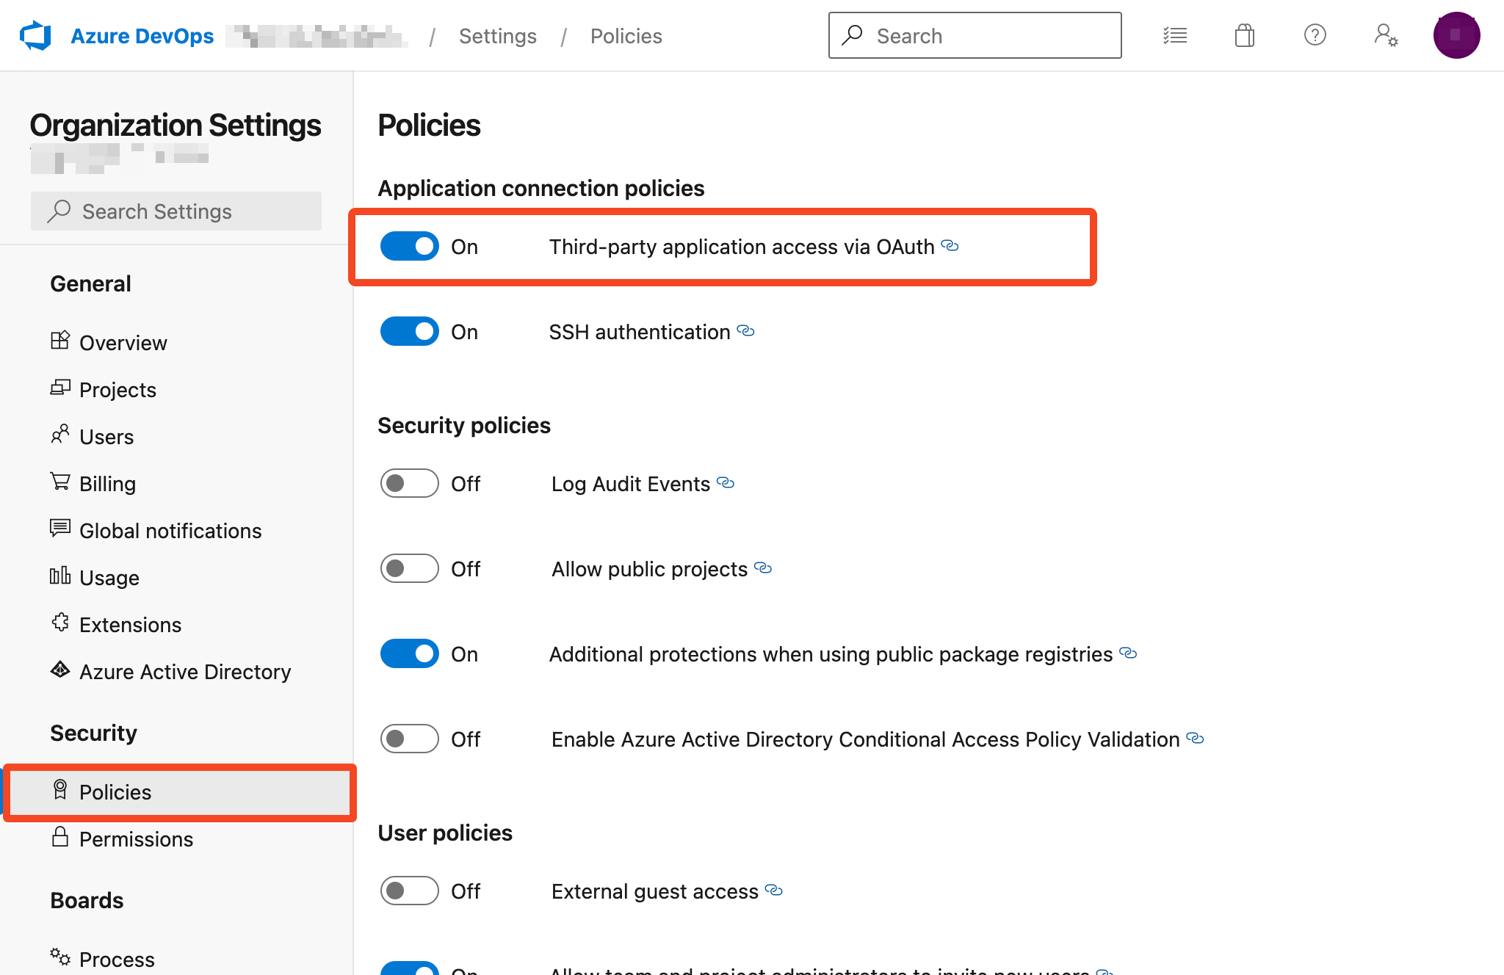Open the Marketplace shopping bag icon

point(1245,35)
